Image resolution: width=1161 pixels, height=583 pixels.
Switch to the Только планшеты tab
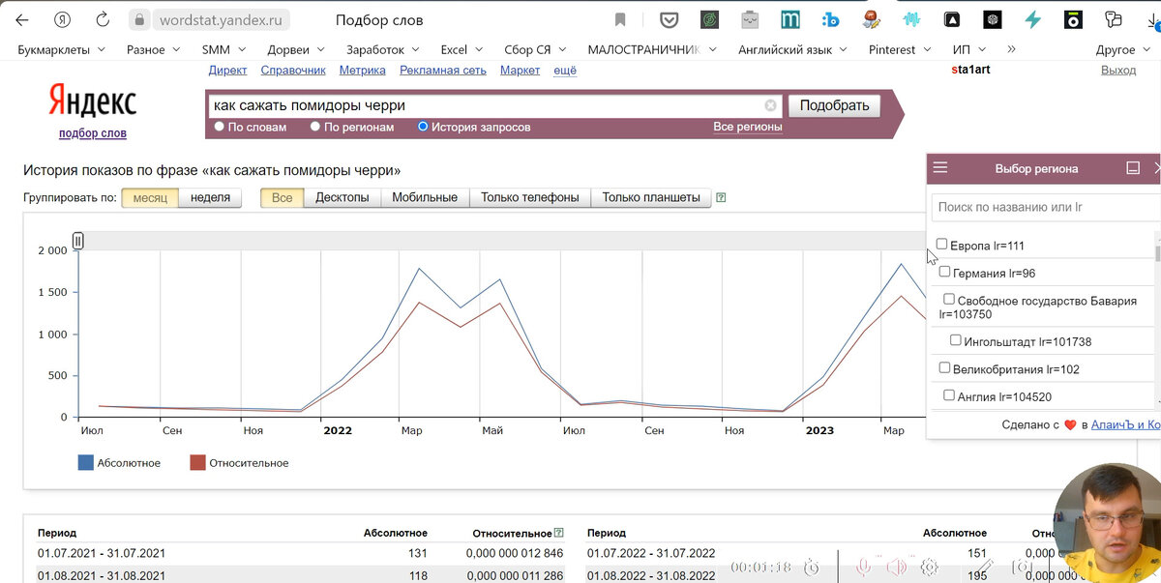pos(651,197)
